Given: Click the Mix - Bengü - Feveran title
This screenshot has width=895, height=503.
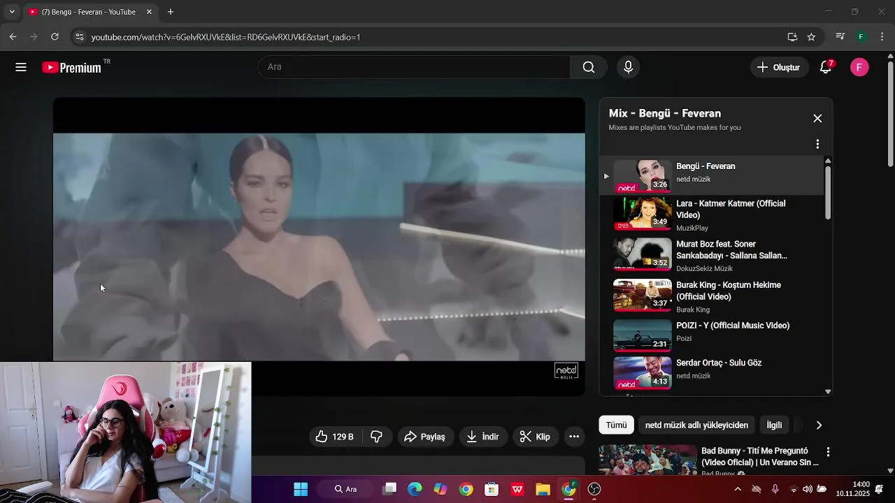Looking at the screenshot, I should click(x=664, y=113).
